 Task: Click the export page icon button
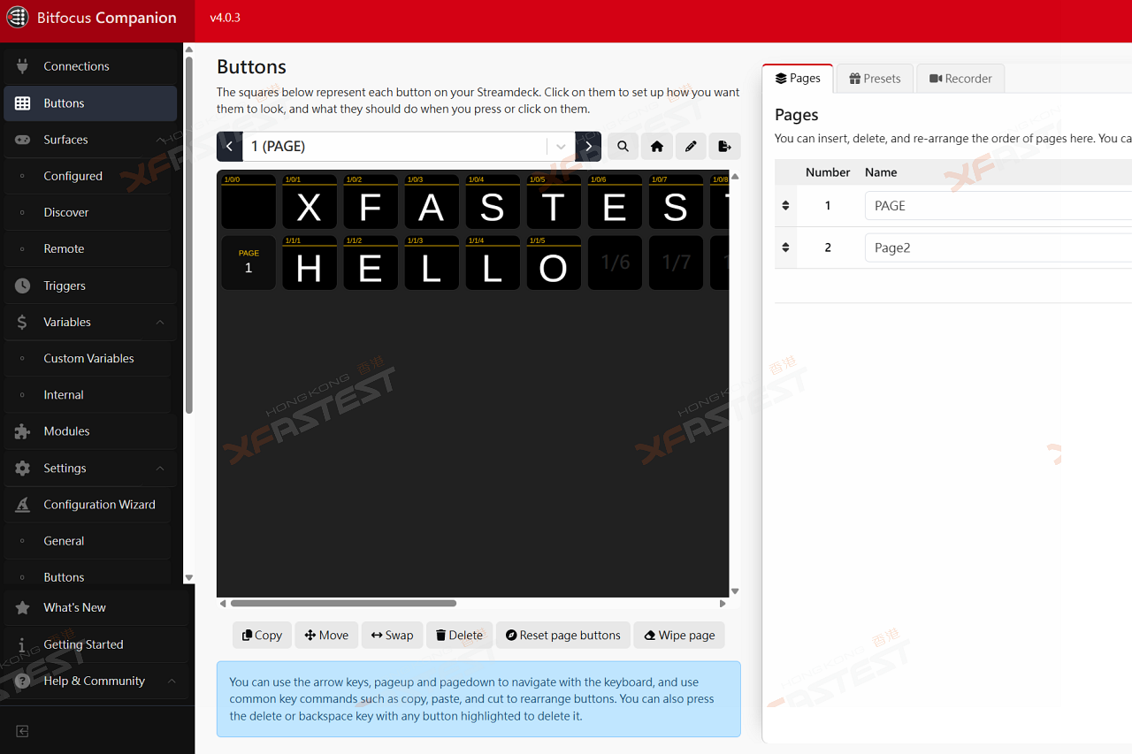pos(724,147)
